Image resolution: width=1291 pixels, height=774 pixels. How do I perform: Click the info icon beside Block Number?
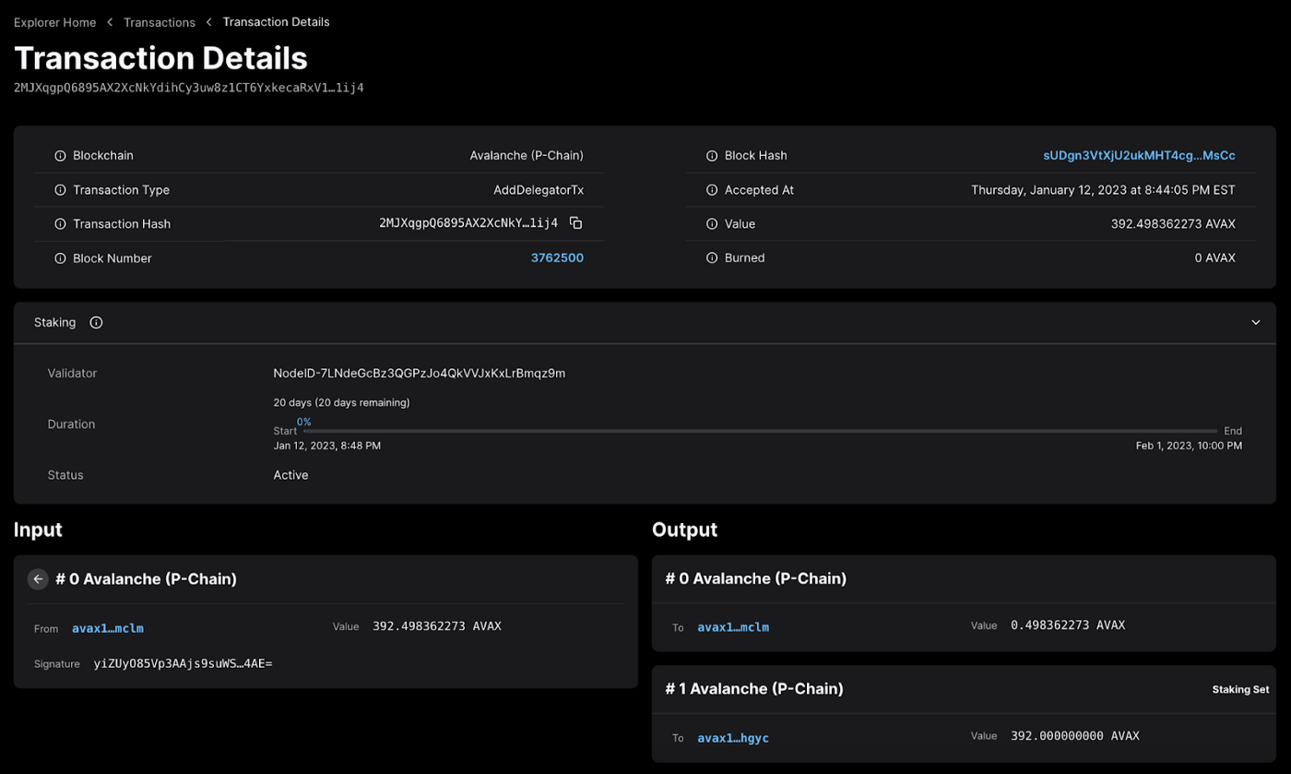click(60, 257)
